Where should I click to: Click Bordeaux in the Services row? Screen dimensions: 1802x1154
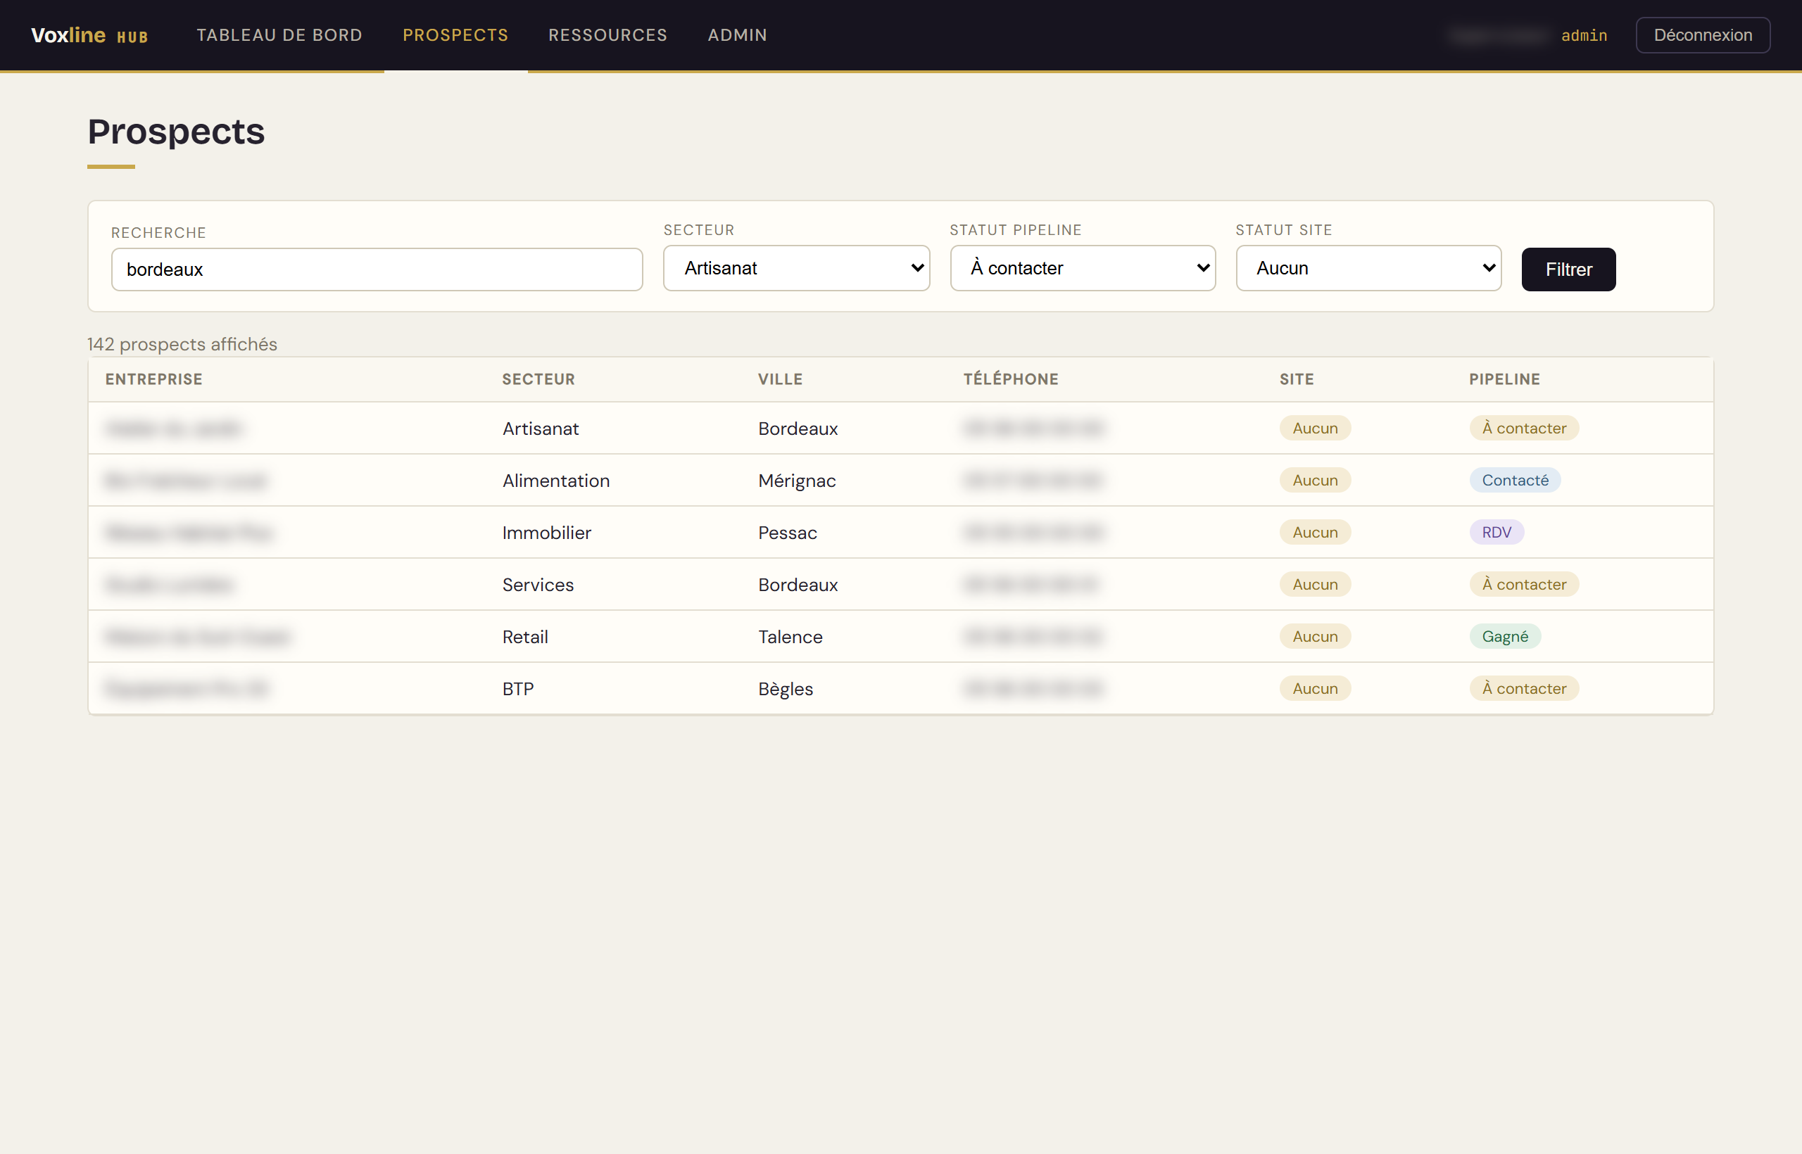[x=798, y=585]
